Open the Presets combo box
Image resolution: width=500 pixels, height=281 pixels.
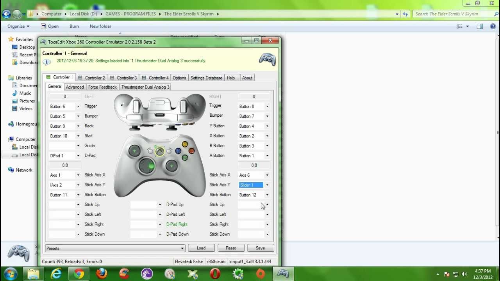click(115, 248)
